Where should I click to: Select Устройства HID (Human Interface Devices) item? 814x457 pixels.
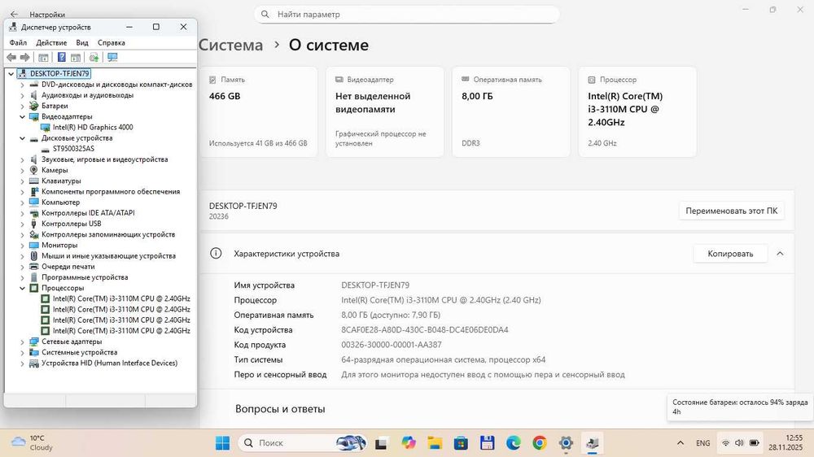[x=110, y=363]
